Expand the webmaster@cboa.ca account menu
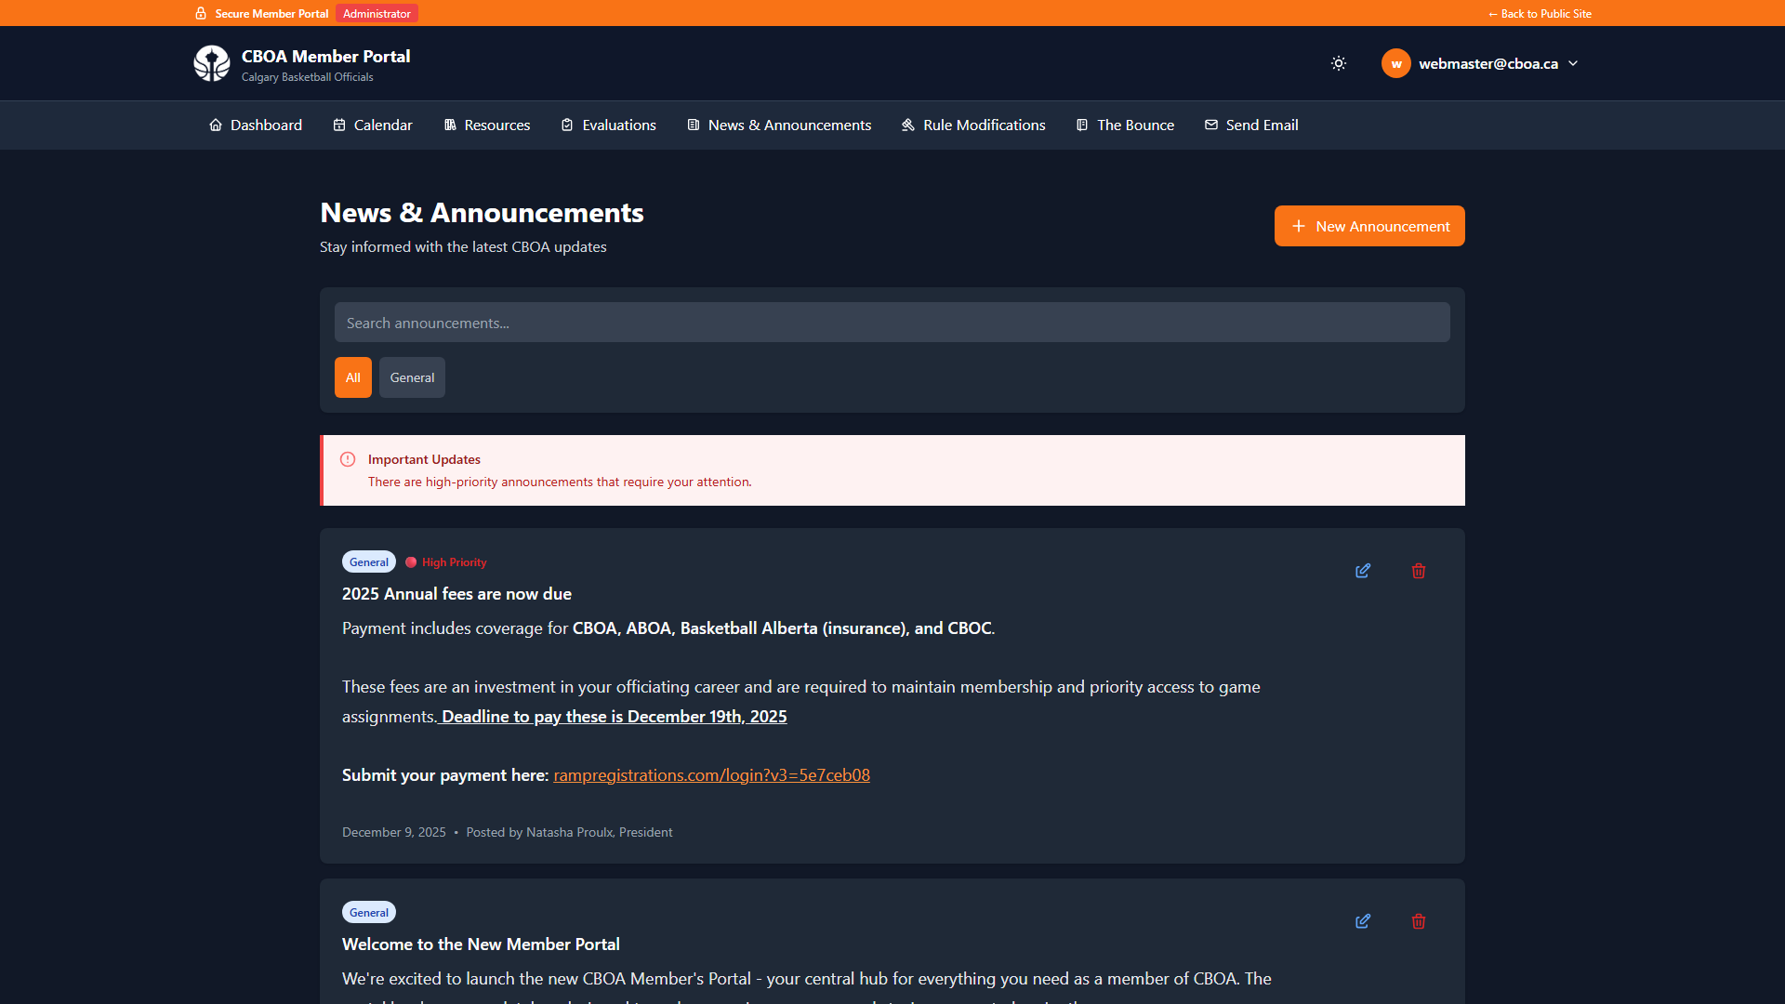Viewport: 1785px width, 1004px height. click(1573, 63)
